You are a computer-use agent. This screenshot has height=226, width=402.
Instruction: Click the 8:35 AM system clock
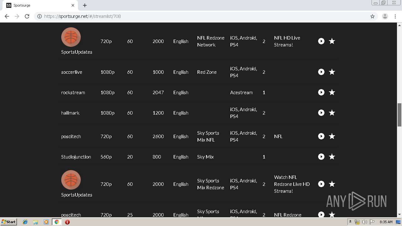point(386,222)
